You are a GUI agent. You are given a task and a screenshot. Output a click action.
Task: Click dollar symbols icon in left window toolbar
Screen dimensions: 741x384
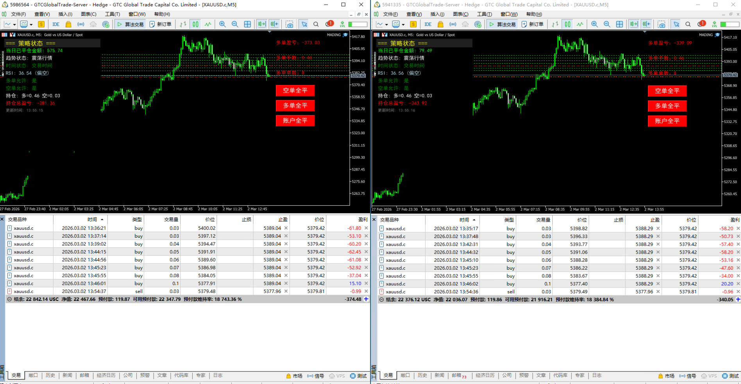point(41,24)
